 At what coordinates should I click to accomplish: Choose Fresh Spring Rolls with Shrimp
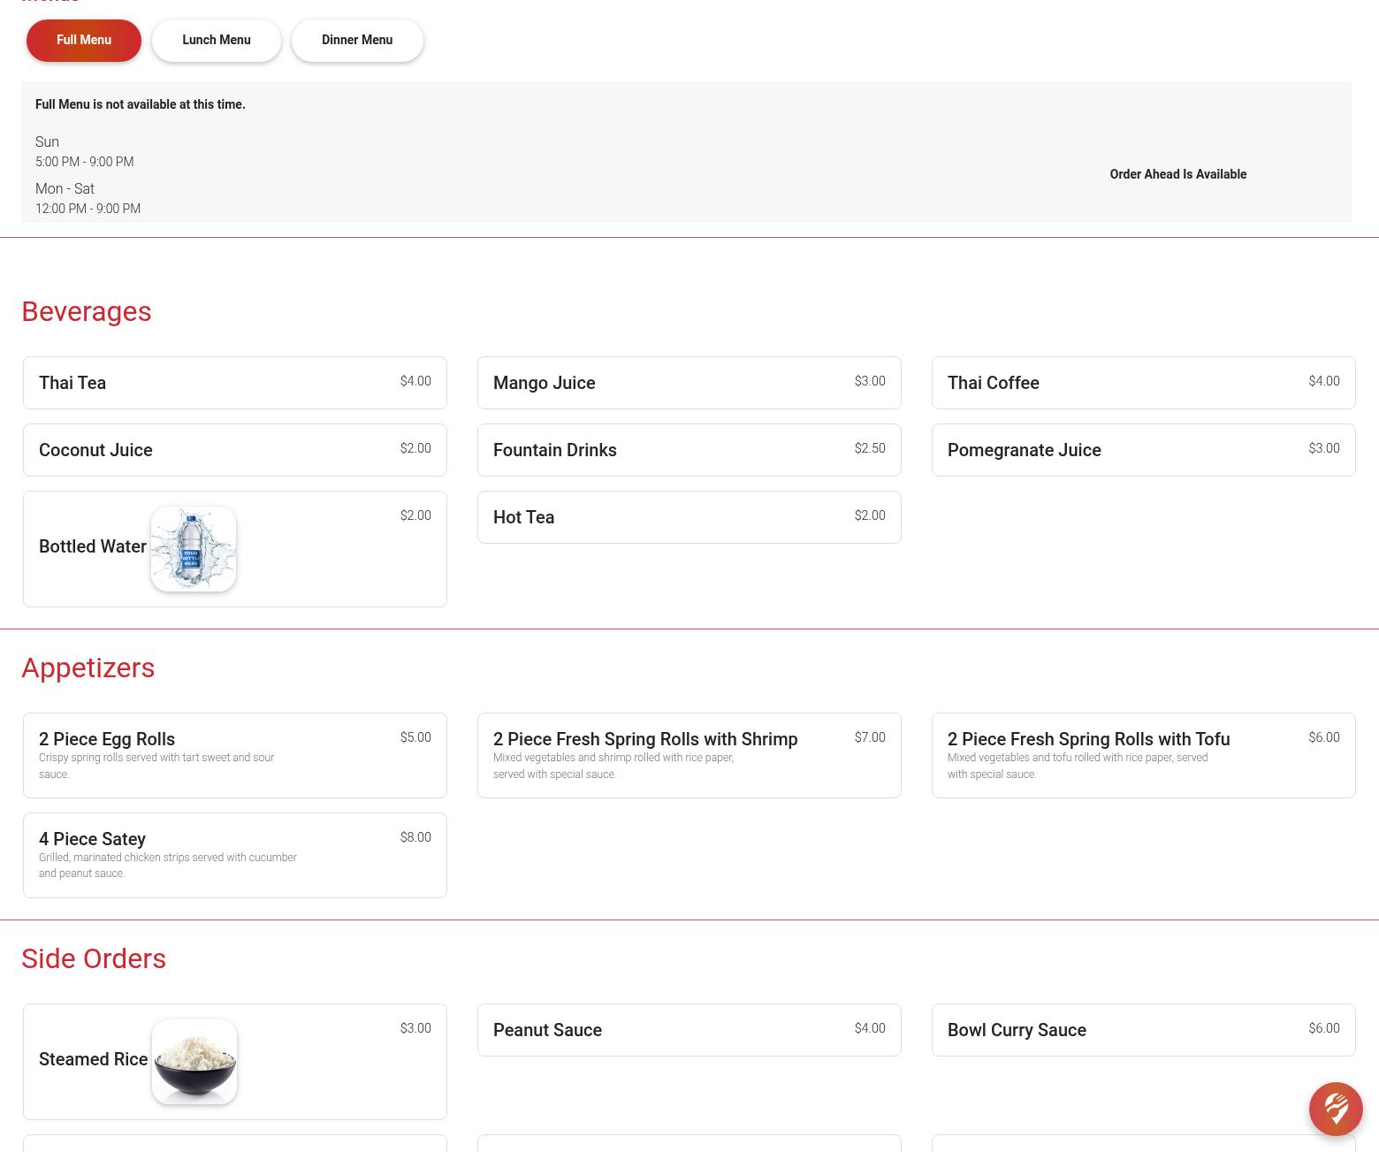click(689, 755)
